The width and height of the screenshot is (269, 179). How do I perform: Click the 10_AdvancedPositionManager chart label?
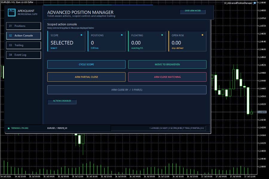238,3
